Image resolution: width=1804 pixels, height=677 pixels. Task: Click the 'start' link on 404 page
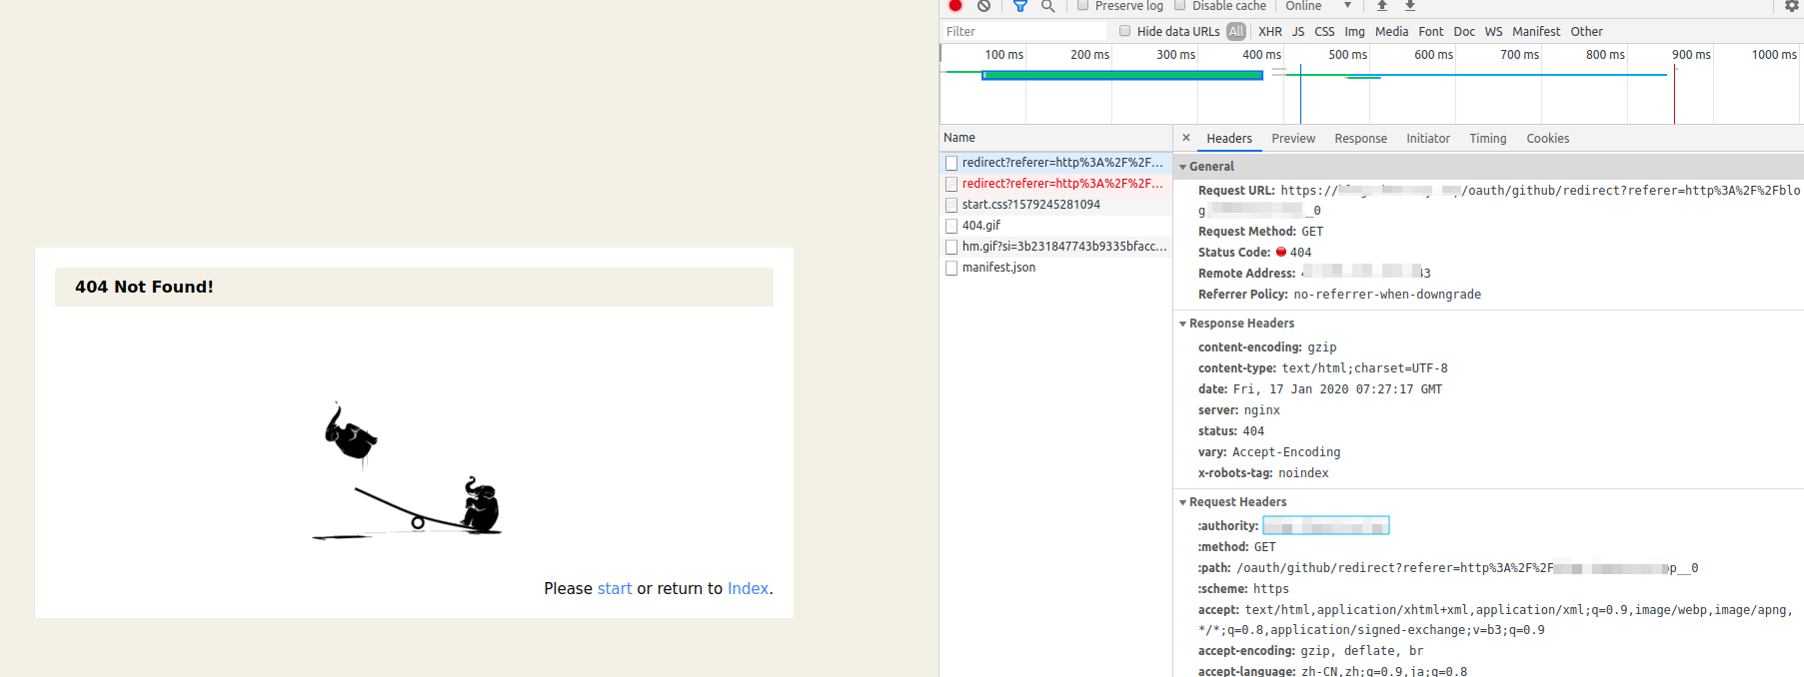pos(615,589)
